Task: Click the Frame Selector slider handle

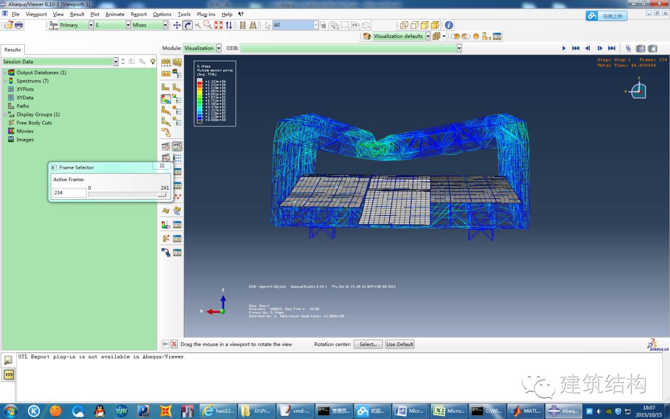Action: click(163, 194)
